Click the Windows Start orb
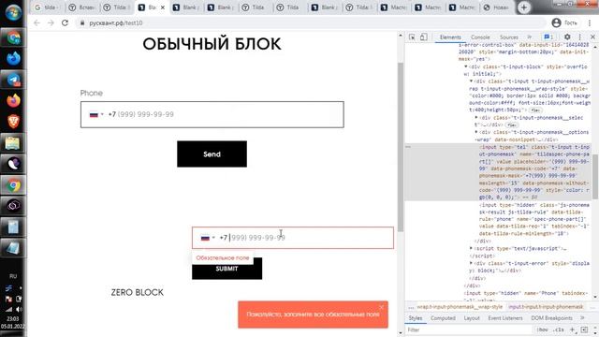Viewport: 599px width, 337px height. [13, 12]
